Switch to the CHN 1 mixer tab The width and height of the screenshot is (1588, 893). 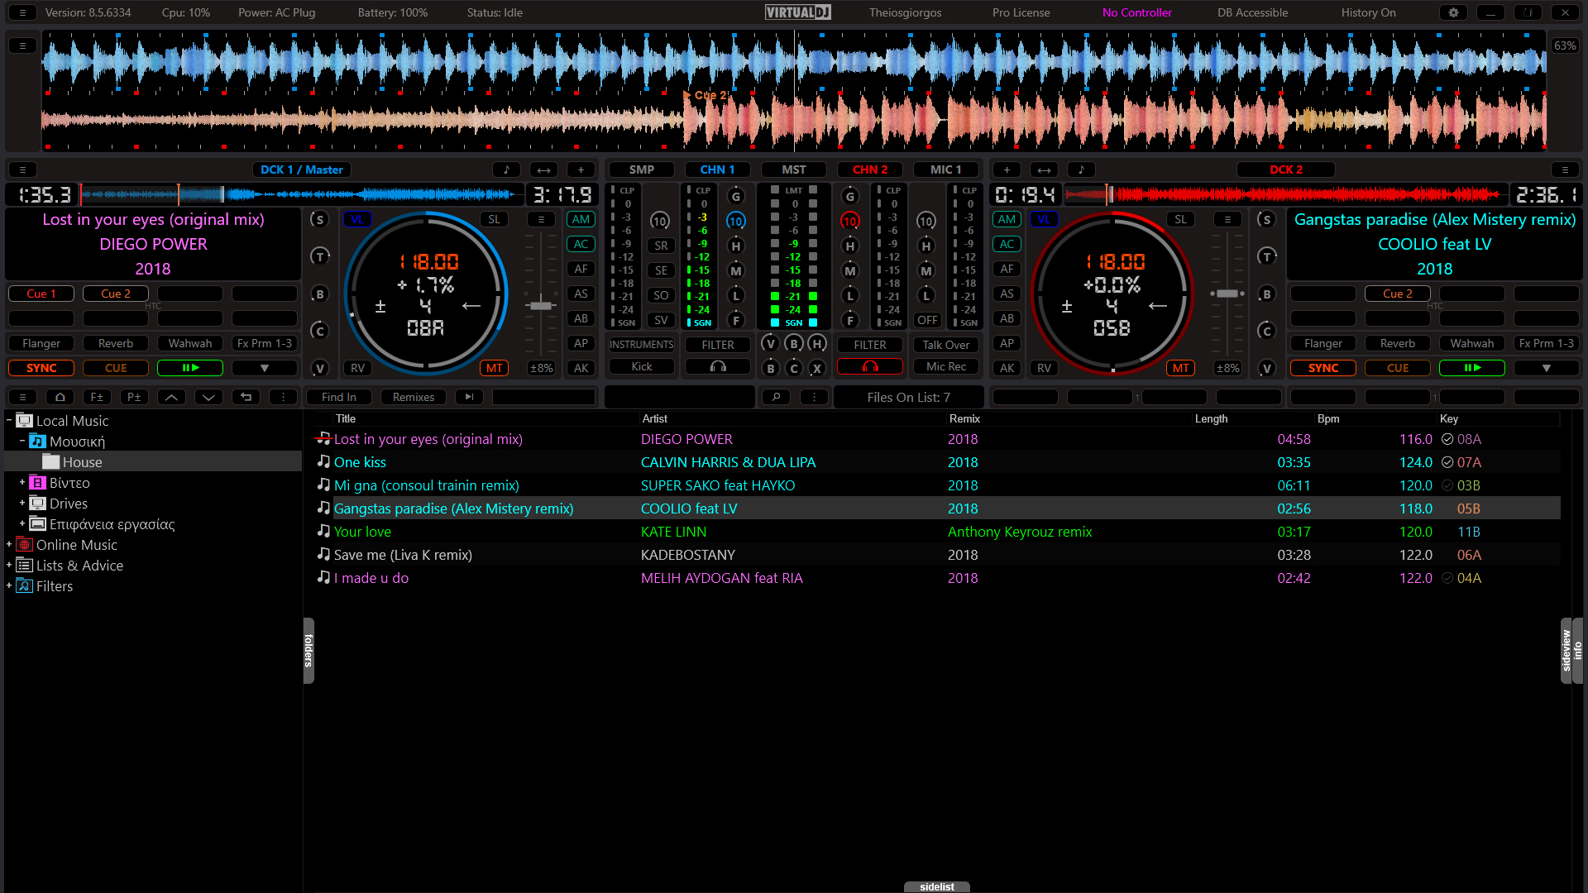(718, 170)
